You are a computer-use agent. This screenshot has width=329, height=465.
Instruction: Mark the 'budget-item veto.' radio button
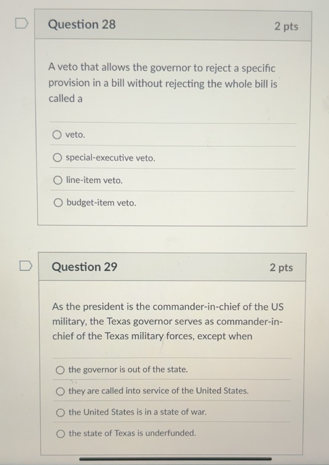click(59, 203)
